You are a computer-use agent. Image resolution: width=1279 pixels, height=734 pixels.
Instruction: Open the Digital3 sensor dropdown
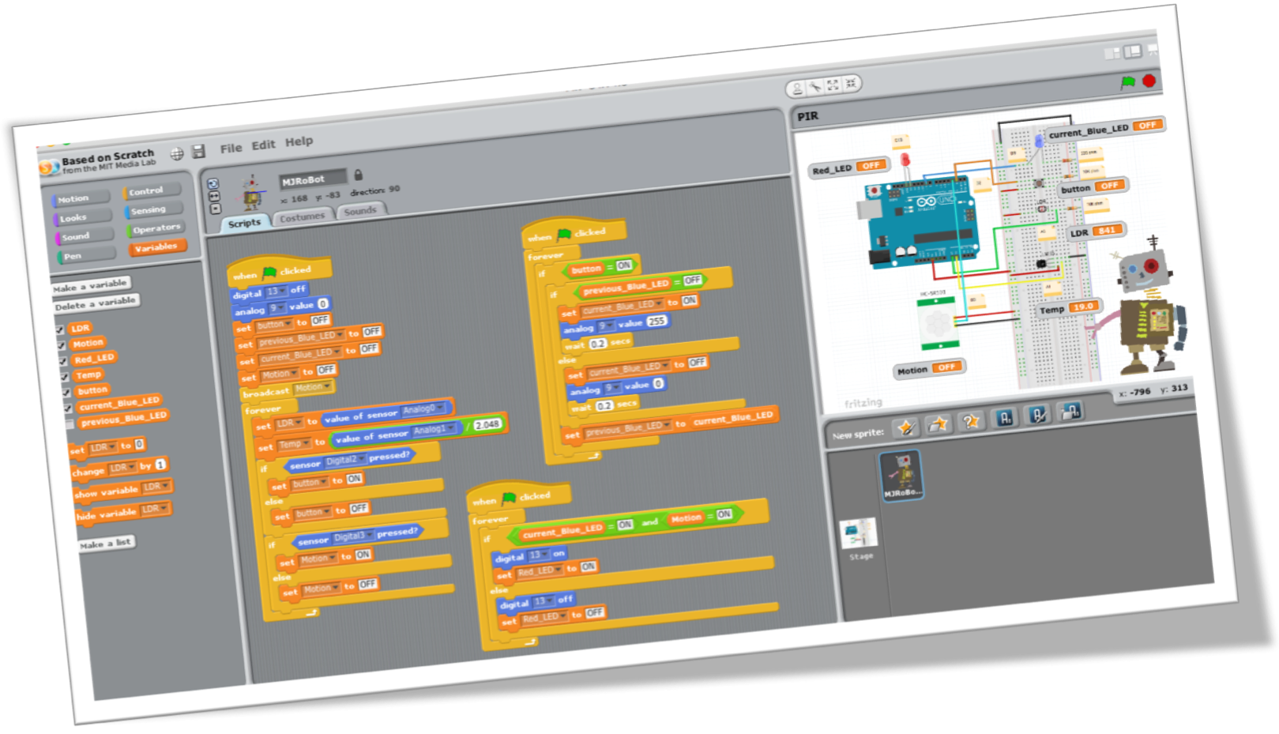tap(353, 536)
